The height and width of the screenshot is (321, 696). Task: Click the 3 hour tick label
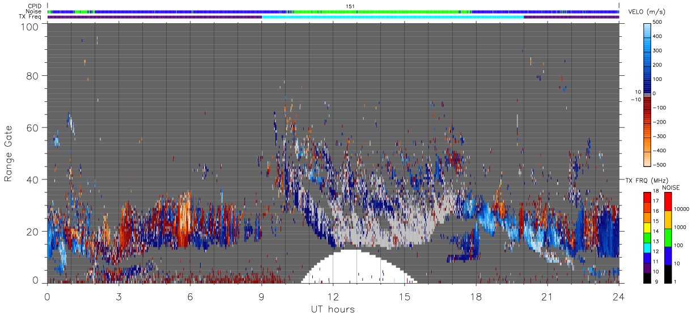[x=118, y=297]
